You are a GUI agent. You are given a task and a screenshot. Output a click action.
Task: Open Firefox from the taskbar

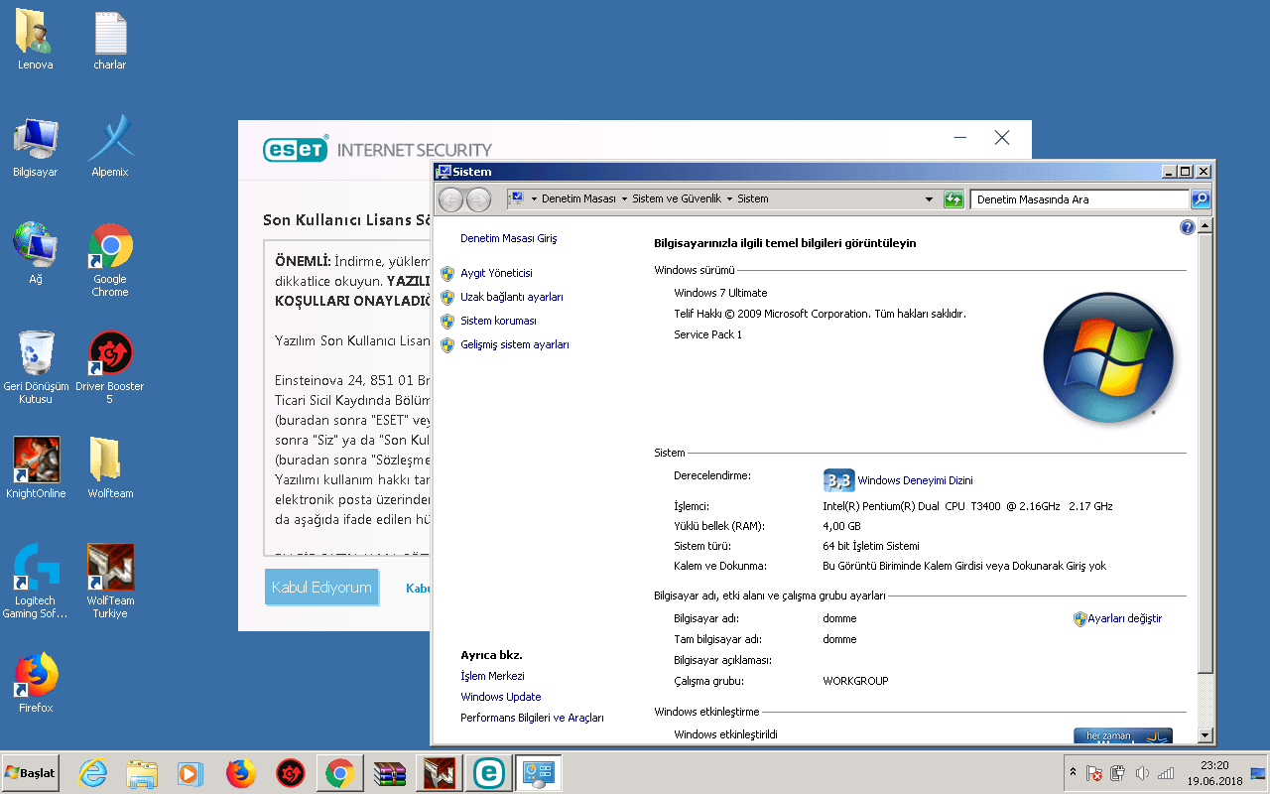(x=240, y=772)
